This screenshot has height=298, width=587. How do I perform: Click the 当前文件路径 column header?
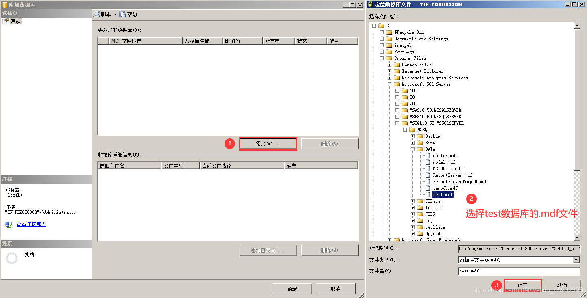click(242, 166)
